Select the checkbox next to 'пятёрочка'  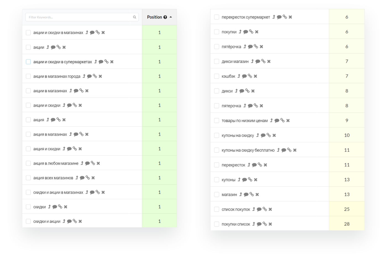[x=216, y=47]
